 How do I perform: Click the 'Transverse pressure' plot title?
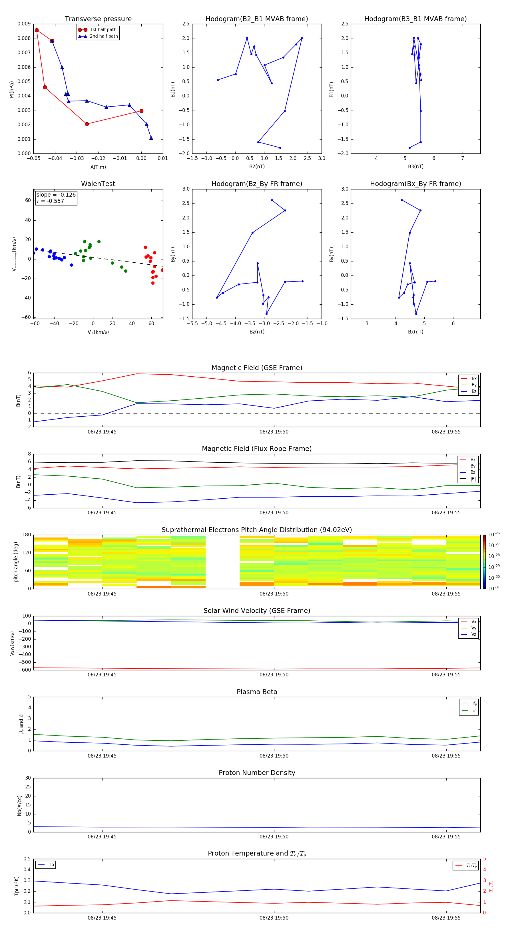98,19
